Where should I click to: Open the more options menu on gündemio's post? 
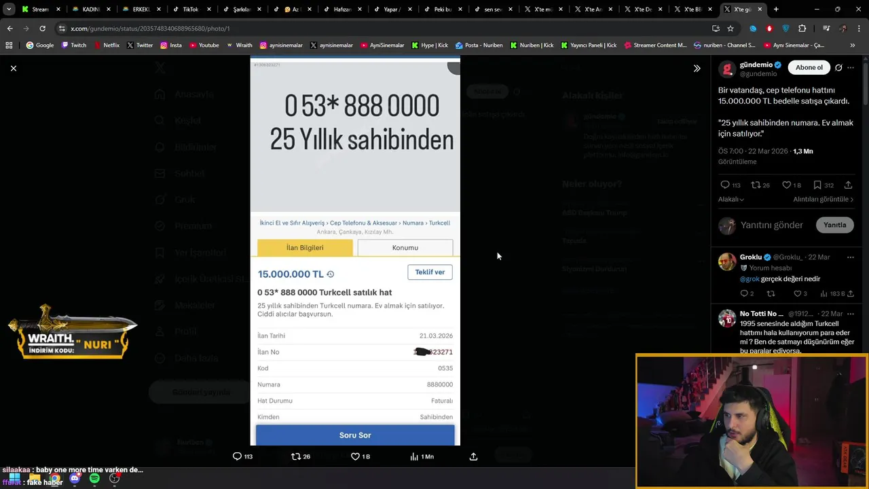tap(851, 67)
